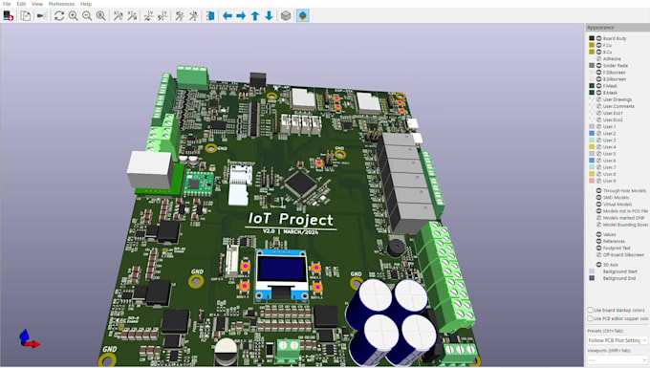Image resolution: width=650 pixels, height=368 pixels.
Task: Open the View menu
Action: 37,4
